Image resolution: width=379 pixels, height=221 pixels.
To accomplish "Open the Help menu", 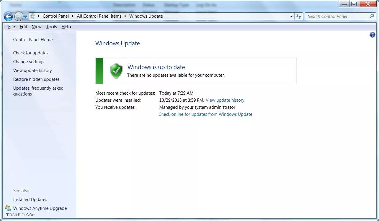I will tap(66, 27).
